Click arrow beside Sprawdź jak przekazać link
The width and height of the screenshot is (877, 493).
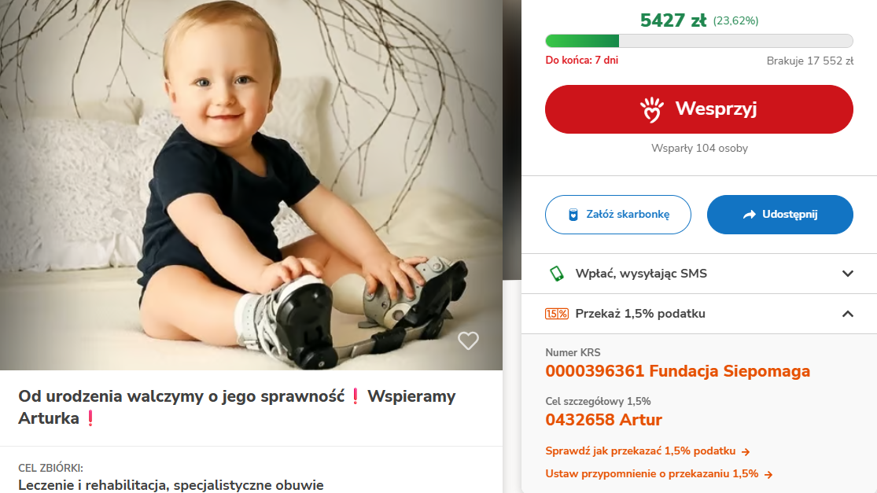(745, 451)
